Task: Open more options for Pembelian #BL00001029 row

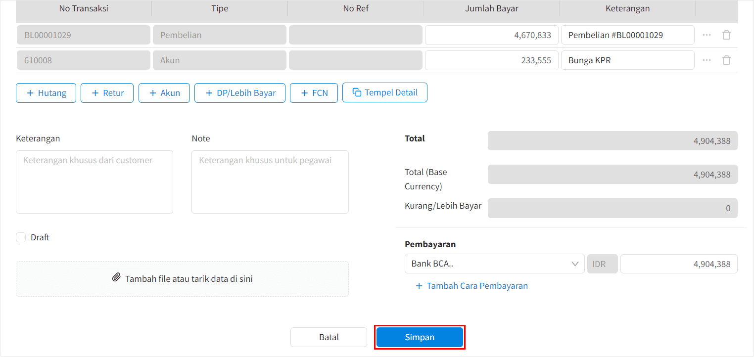Action: point(707,35)
